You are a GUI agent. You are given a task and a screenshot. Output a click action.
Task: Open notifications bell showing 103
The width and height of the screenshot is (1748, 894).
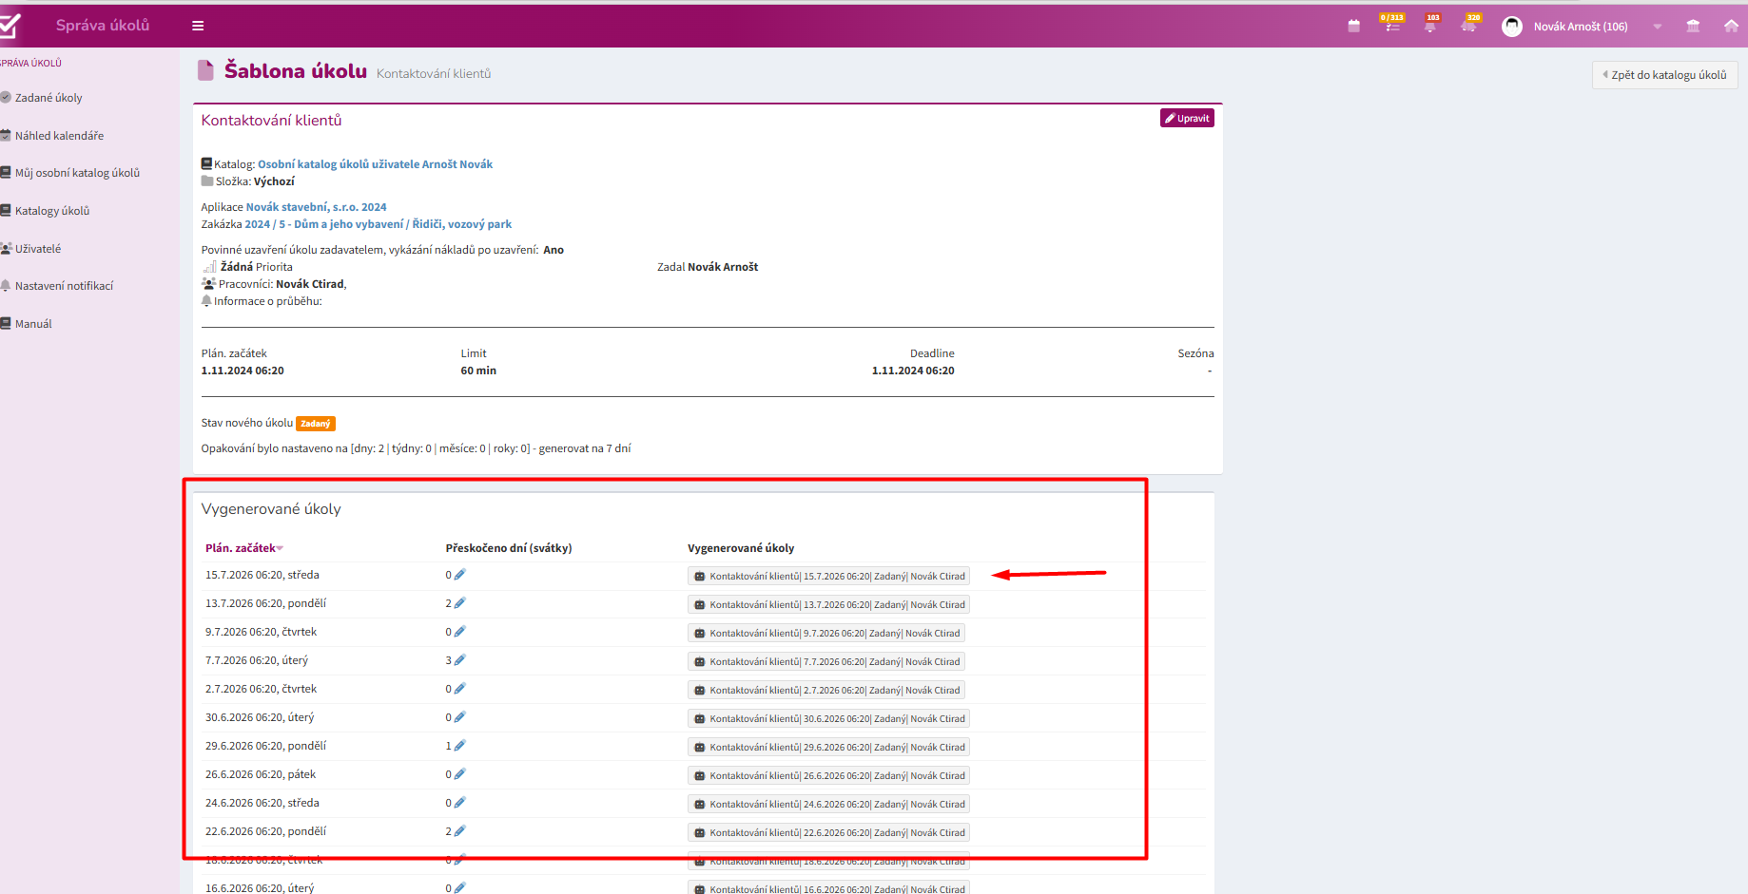click(1430, 24)
